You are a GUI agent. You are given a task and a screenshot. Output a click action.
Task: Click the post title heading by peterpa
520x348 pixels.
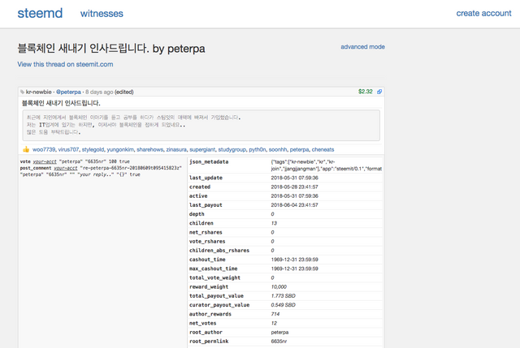[111, 49]
